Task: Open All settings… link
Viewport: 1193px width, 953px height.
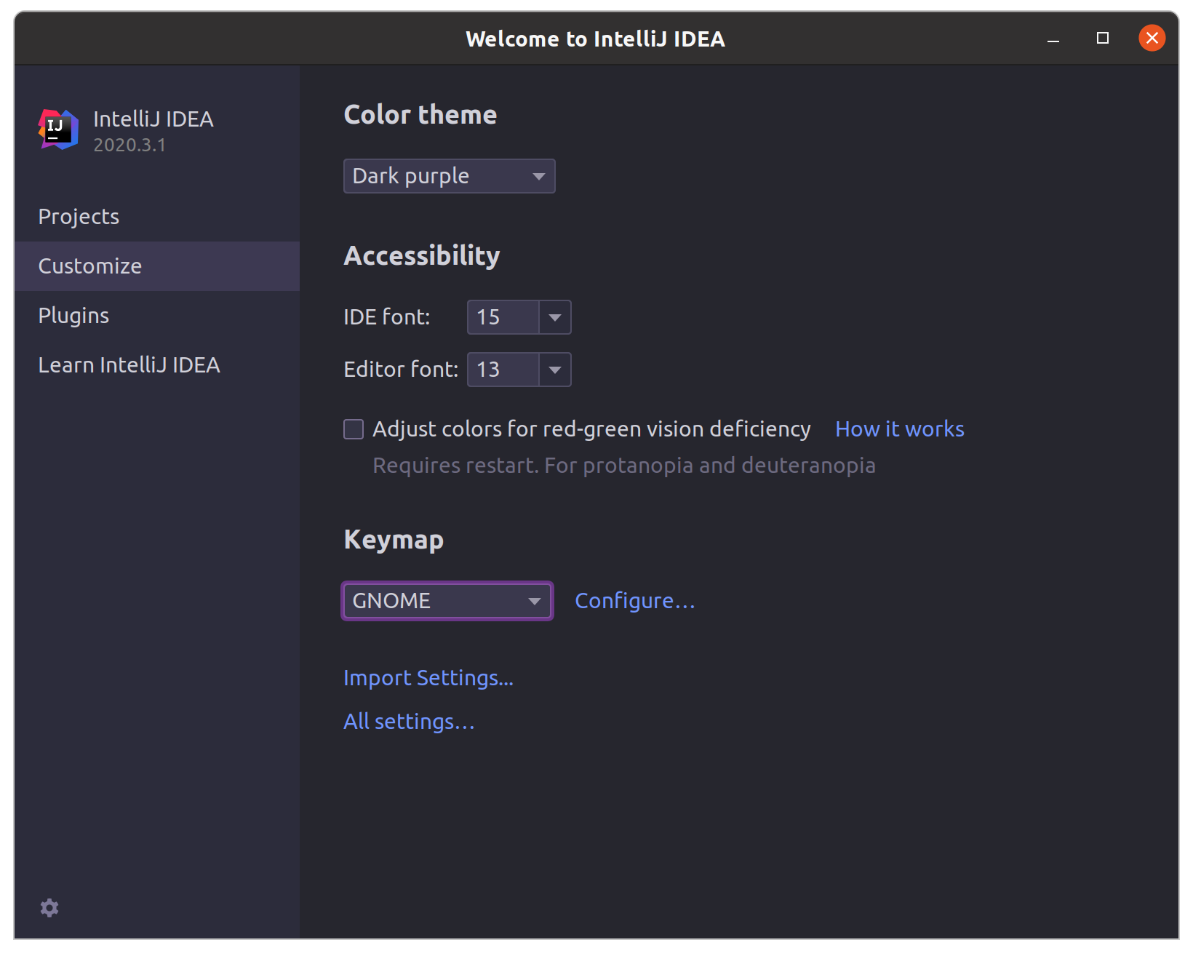Action: (x=409, y=722)
